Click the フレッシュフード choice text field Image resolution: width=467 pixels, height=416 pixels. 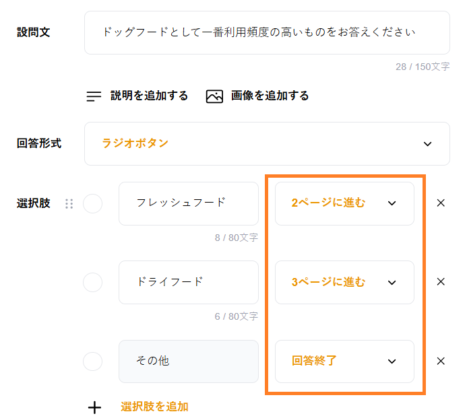[189, 203]
